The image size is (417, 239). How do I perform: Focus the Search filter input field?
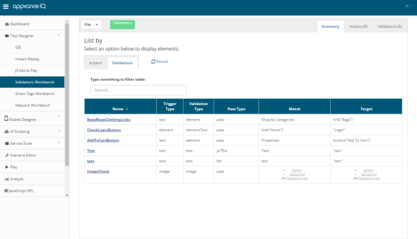[x=138, y=90]
